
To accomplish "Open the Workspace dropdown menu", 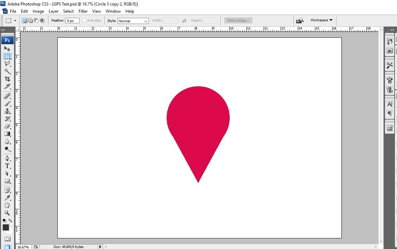I will tap(321, 20).
